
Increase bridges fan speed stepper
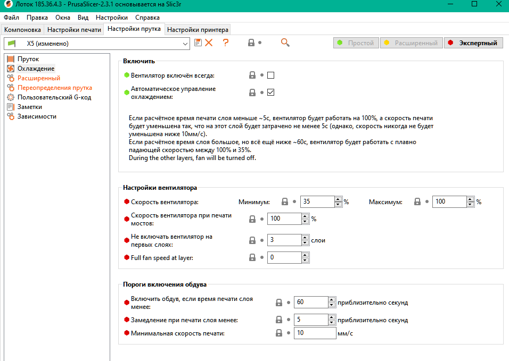pyautogui.click(x=305, y=216)
